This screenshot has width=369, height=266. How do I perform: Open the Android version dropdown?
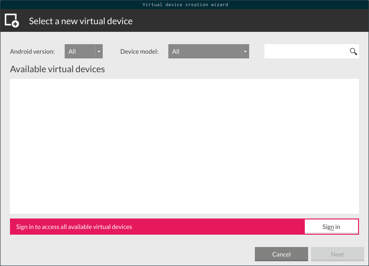[84, 51]
